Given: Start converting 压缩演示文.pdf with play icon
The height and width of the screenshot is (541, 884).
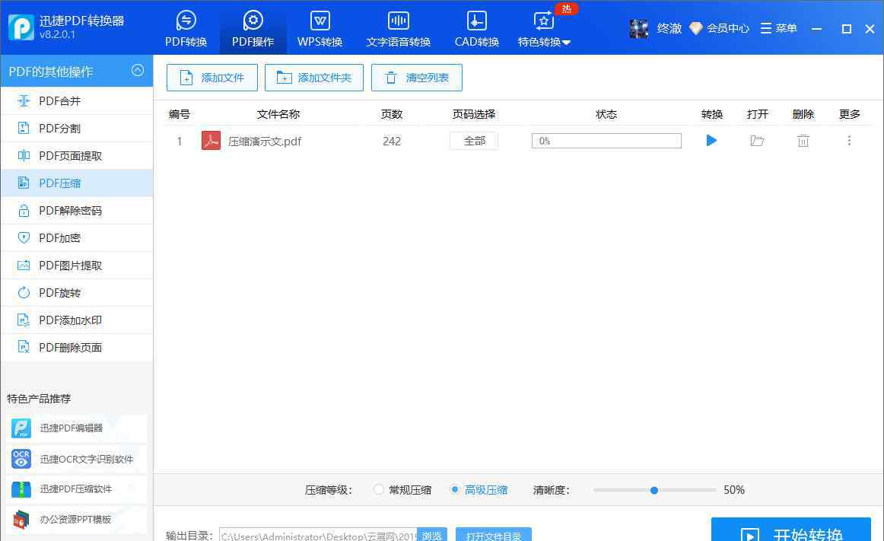Looking at the screenshot, I should click(x=711, y=141).
